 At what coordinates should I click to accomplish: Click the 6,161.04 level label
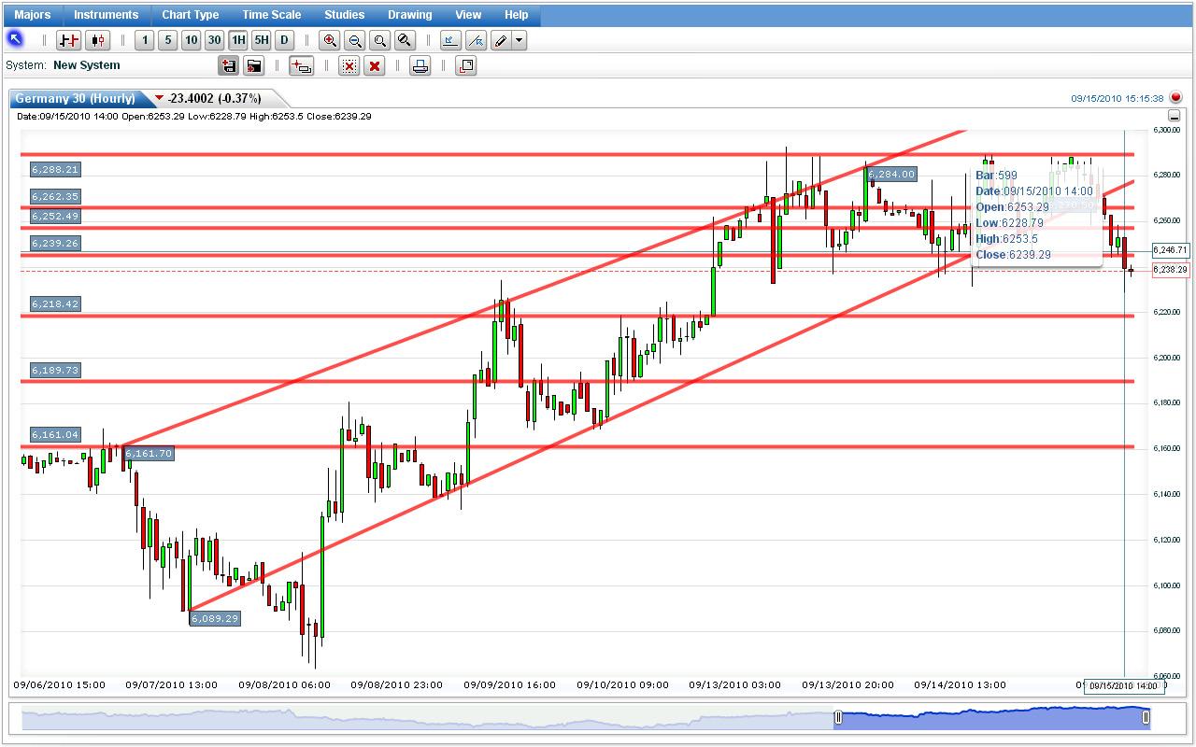pyautogui.click(x=55, y=435)
